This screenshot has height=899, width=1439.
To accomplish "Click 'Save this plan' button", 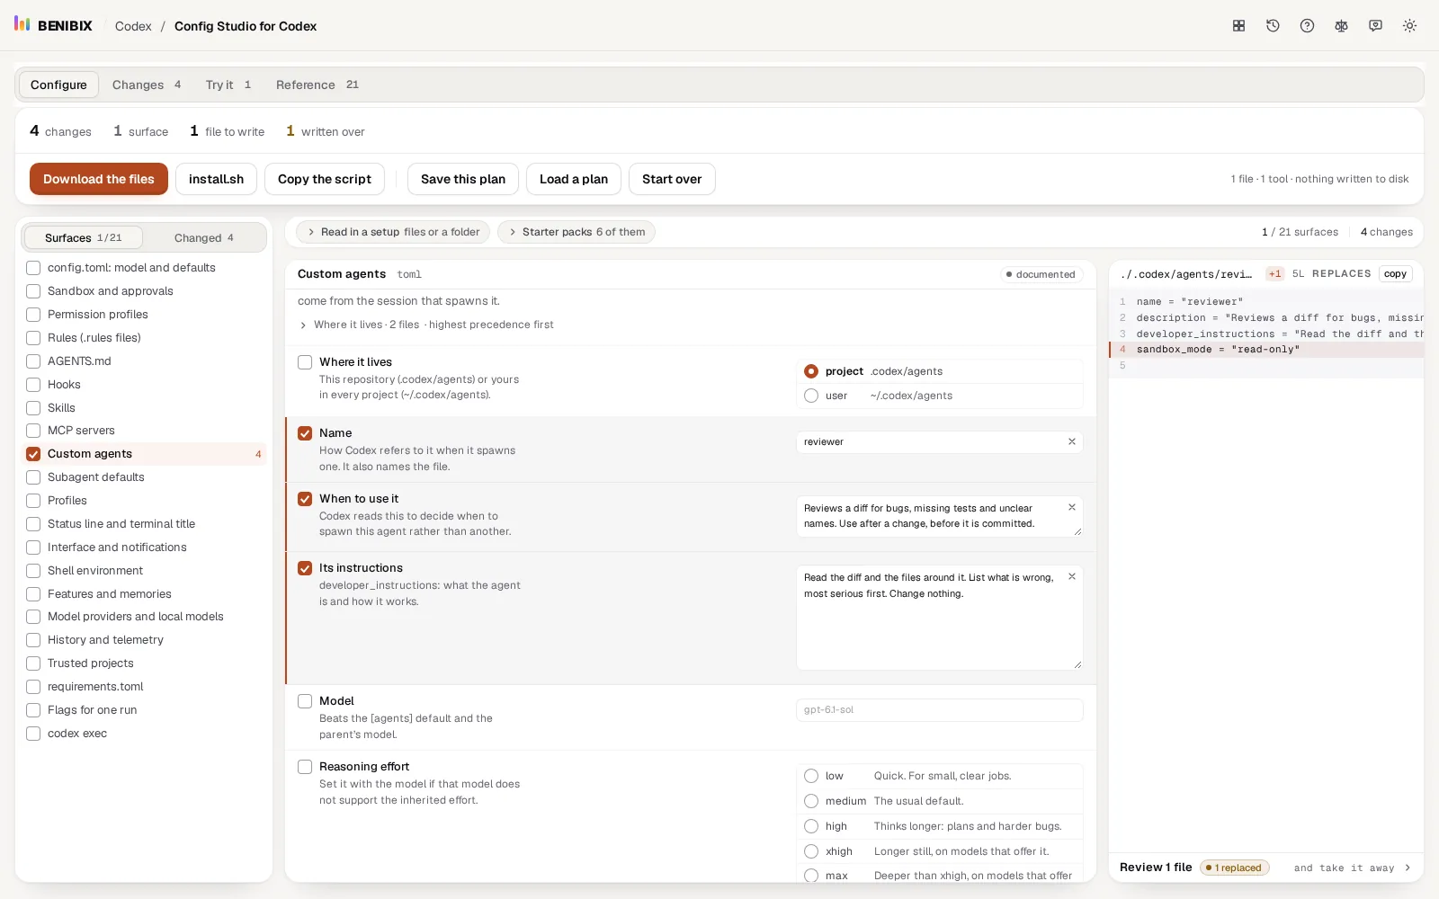I will point(463,179).
